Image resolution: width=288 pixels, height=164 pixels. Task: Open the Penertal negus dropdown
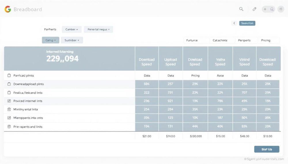pos(98,29)
